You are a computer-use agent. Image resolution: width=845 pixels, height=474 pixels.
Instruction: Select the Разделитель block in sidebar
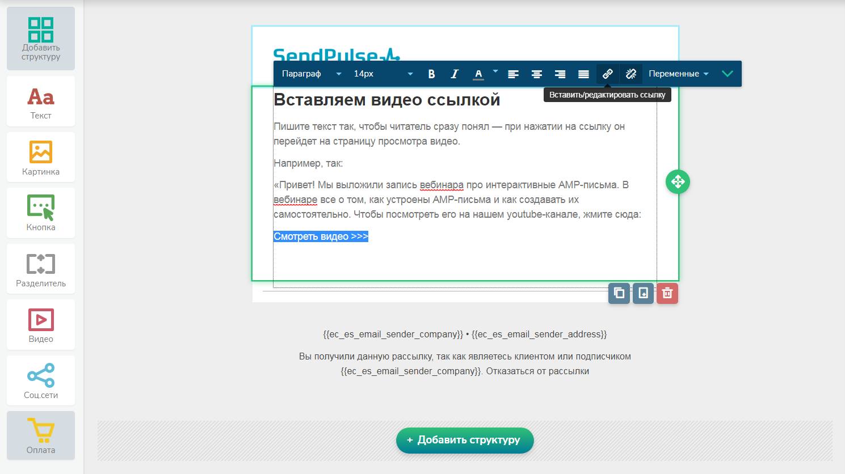[x=41, y=269]
